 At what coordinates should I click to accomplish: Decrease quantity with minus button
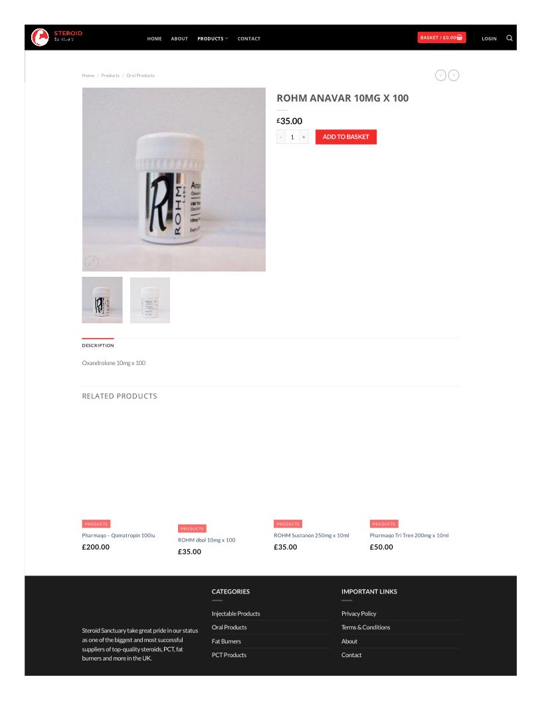(x=281, y=137)
